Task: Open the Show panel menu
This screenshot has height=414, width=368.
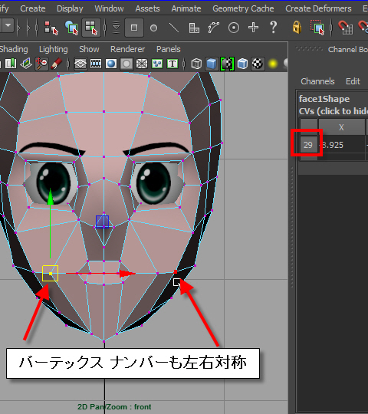Action: (x=89, y=49)
